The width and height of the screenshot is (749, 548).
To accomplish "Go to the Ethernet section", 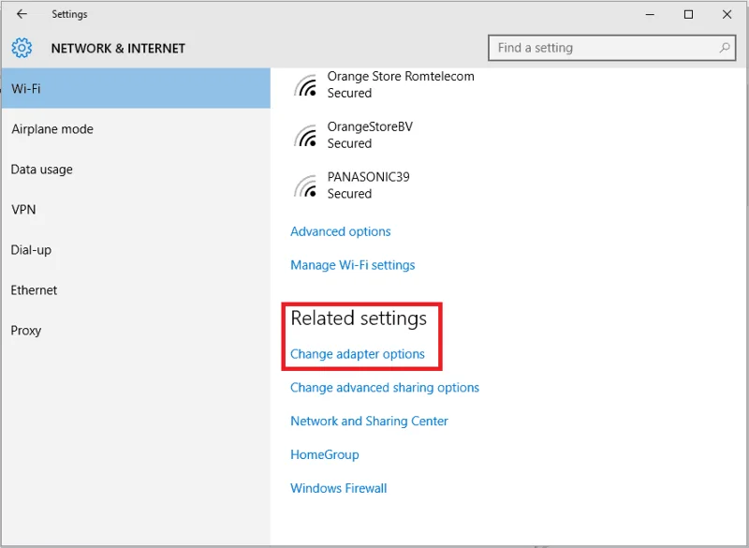I will click(x=136, y=290).
